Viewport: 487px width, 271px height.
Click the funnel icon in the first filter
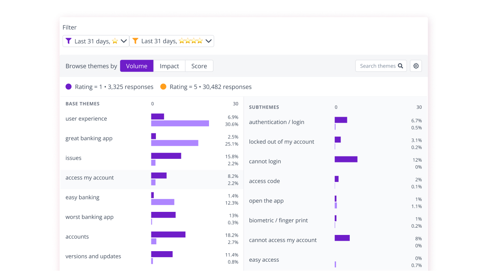coord(69,41)
